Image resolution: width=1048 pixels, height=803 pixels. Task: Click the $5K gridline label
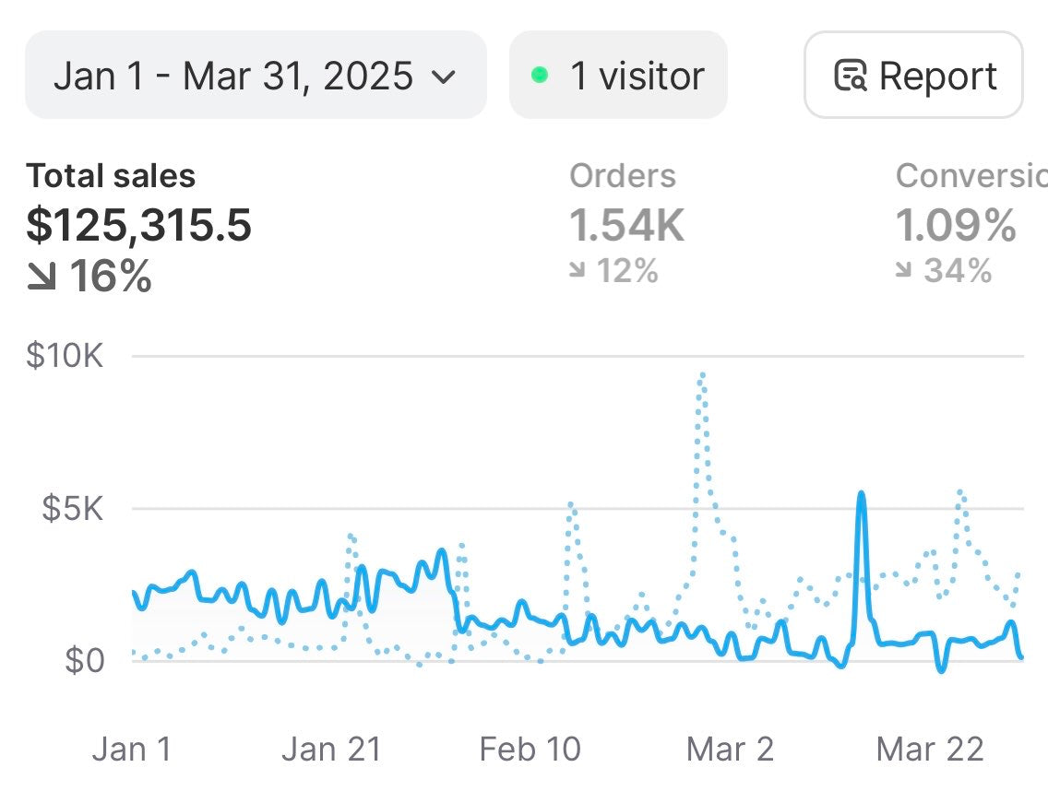(72, 508)
